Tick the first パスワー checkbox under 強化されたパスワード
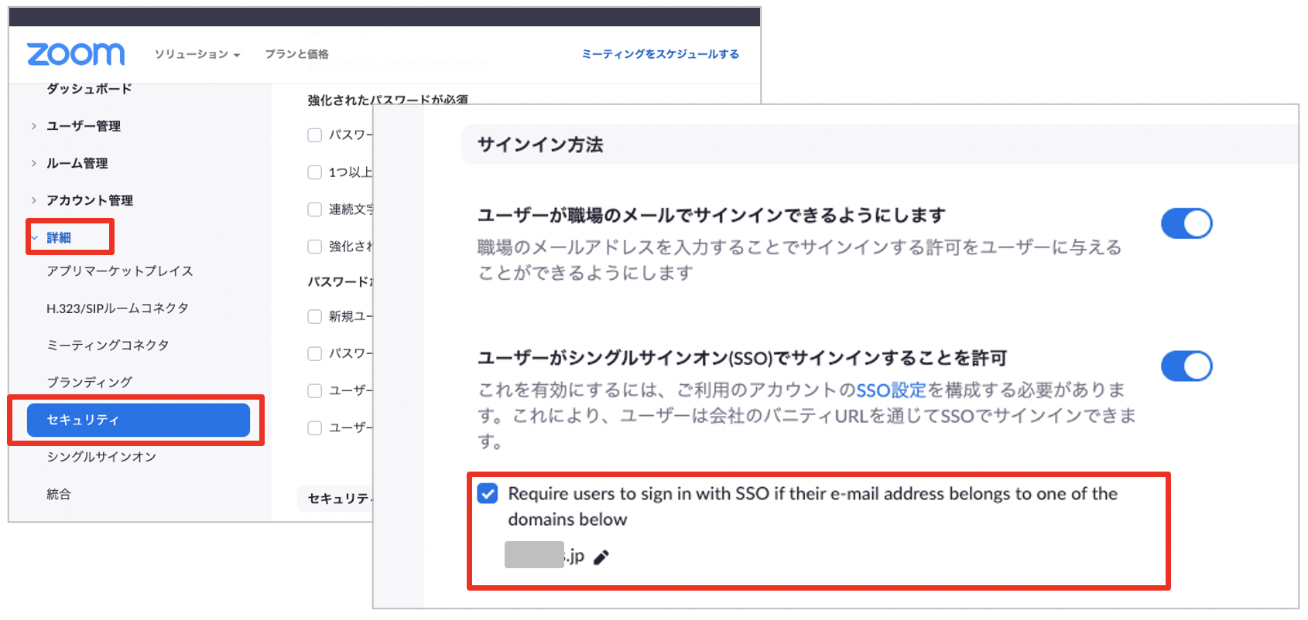This screenshot has width=1308, height=620. tap(315, 135)
